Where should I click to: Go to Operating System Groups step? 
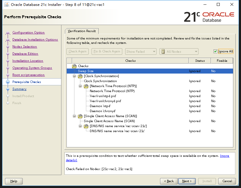point(32,68)
